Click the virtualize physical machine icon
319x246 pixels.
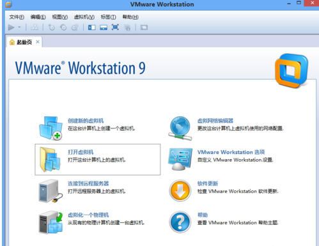(x=51, y=222)
